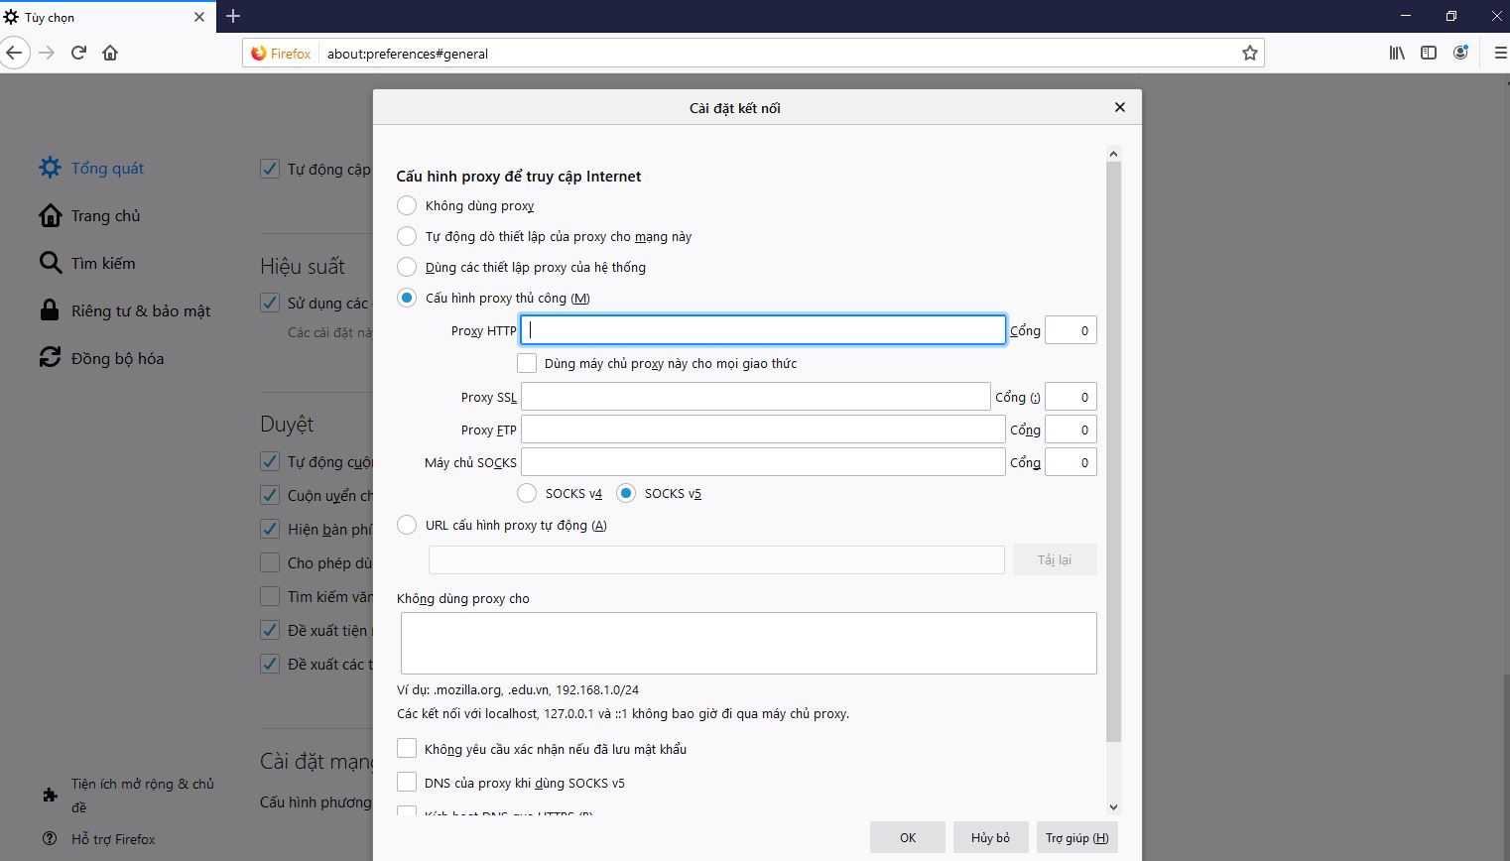Select the 'Không dùng proxy' option
The height and width of the screenshot is (861, 1510).
click(407, 205)
